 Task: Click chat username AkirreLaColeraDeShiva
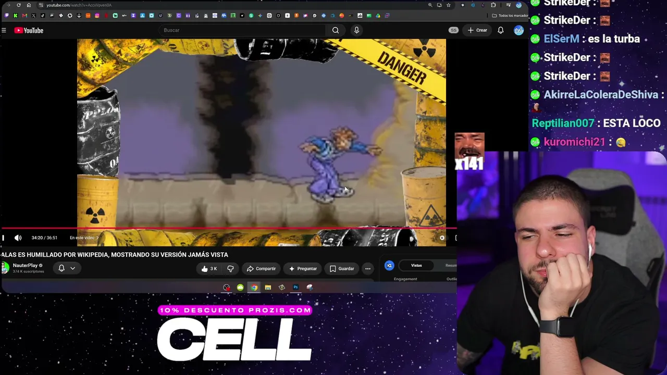tap(601, 94)
